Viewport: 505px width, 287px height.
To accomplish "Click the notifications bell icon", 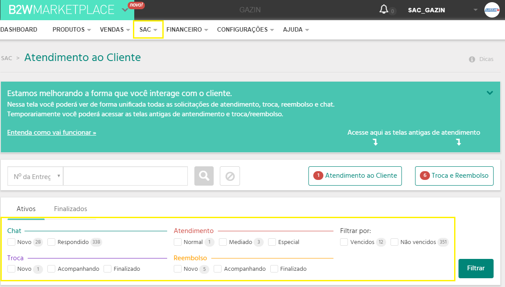I will (x=384, y=10).
